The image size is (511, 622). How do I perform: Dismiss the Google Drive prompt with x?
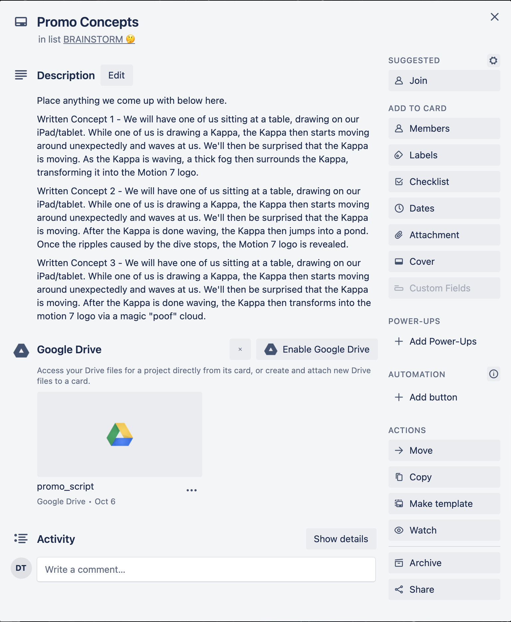pyautogui.click(x=240, y=349)
